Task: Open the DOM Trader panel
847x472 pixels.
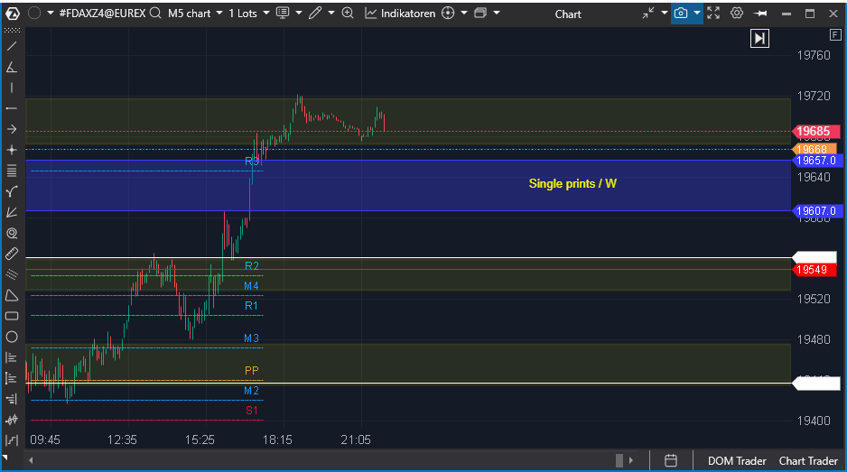Action: click(736, 461)
